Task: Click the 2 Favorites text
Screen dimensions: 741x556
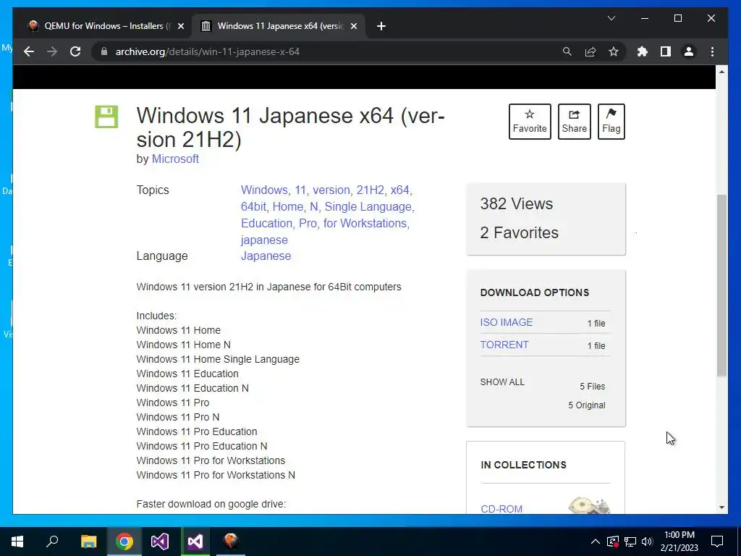Action: pyautogui.click(x=520, y=232)
